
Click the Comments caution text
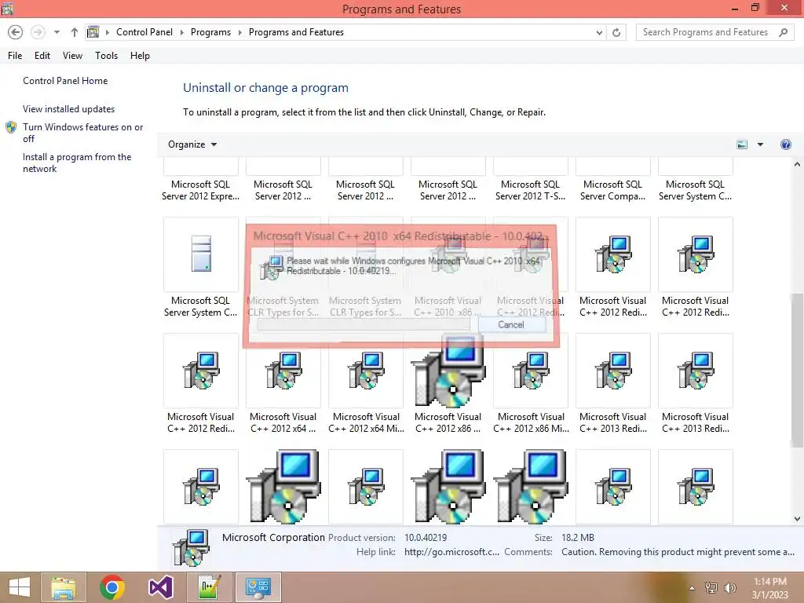(678, 552)
